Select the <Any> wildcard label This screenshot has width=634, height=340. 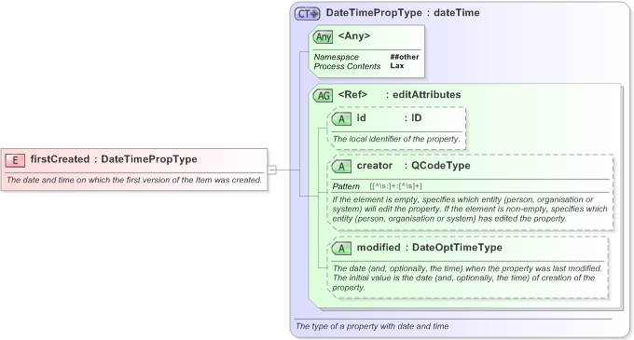(x=353, y=36)
